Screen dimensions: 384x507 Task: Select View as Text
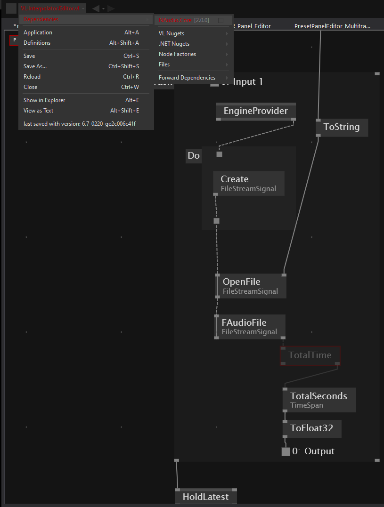[x=86, y=111]
